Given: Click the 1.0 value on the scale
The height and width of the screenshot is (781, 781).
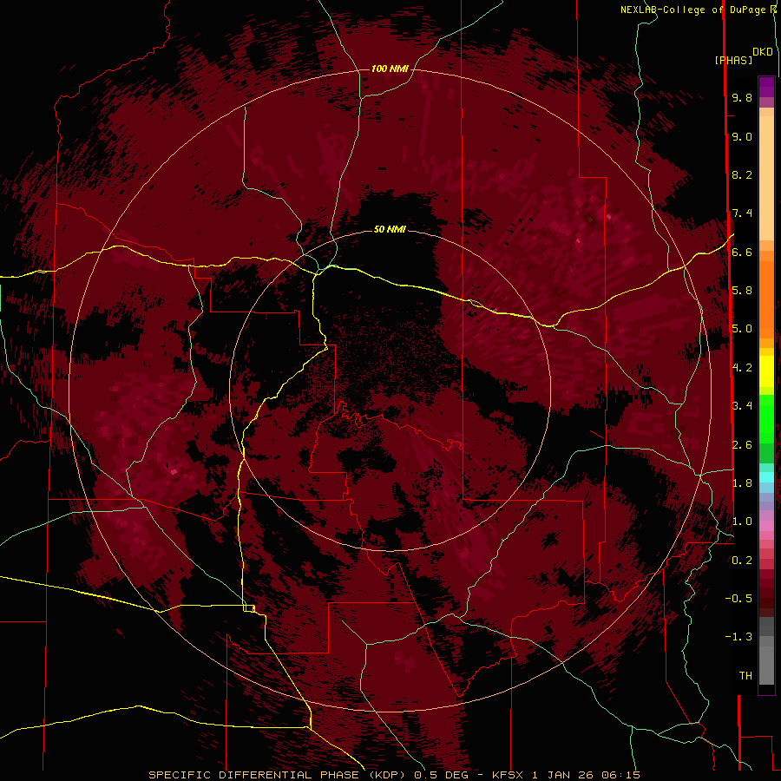Looking at the screenshot, I should coord(742,522).
